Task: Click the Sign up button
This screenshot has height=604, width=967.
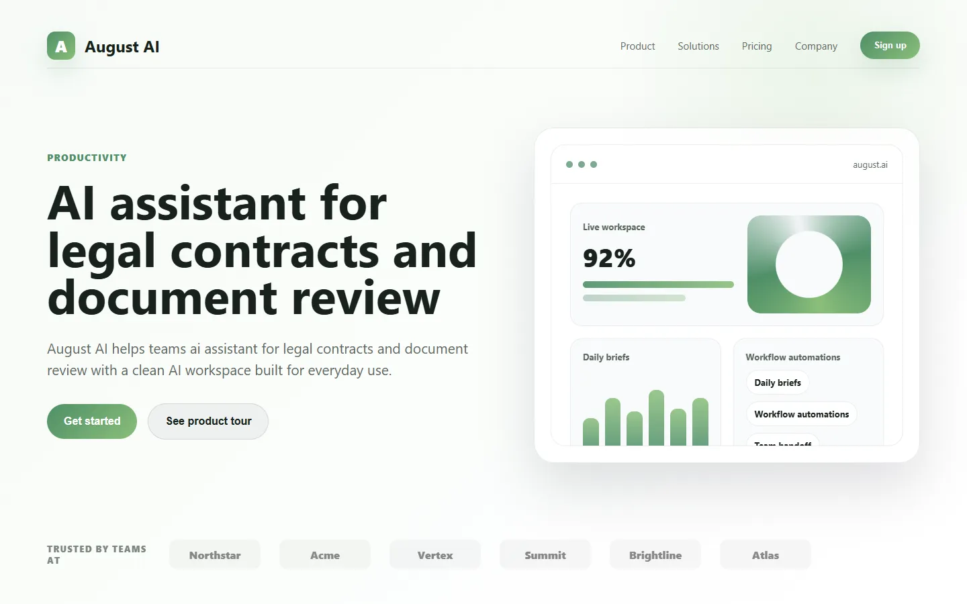Action: pyautogui.click(x=890, y=46)
